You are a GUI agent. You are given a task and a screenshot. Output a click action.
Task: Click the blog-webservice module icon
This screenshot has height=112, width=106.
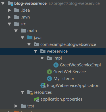[10, 4]
